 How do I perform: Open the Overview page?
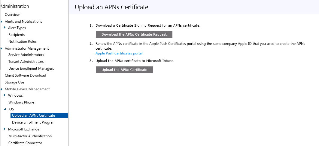[x=12, y=15]
